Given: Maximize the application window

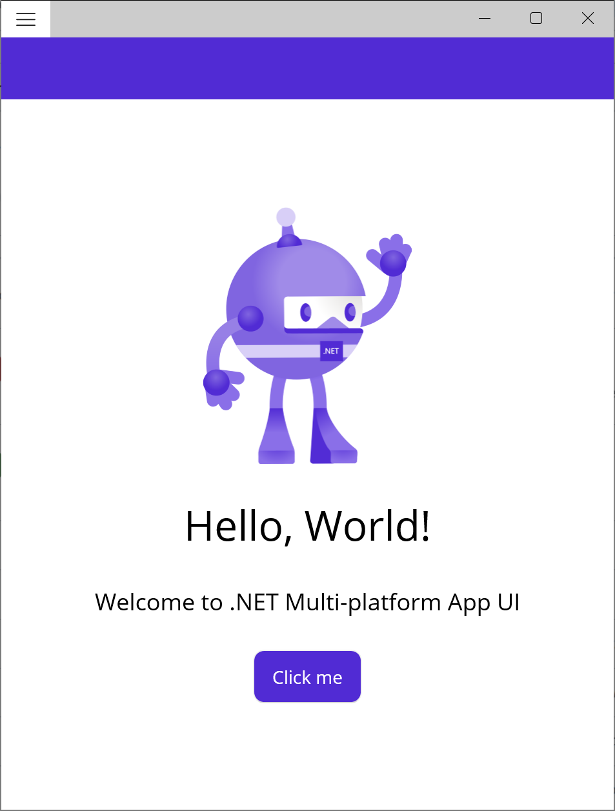Looking at the screenshot, I should click(x=536, y=19).
